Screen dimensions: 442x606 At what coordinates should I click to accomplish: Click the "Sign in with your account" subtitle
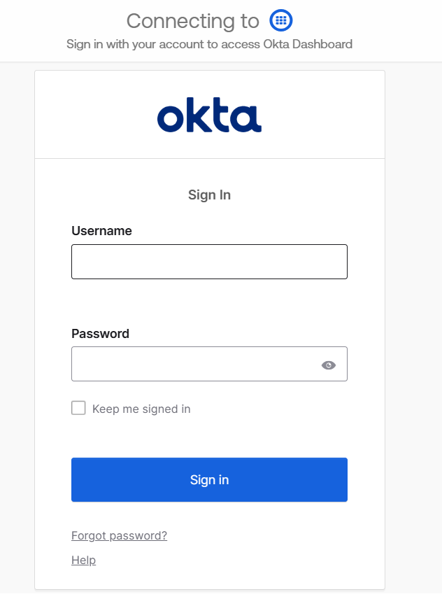pos(209,44)
